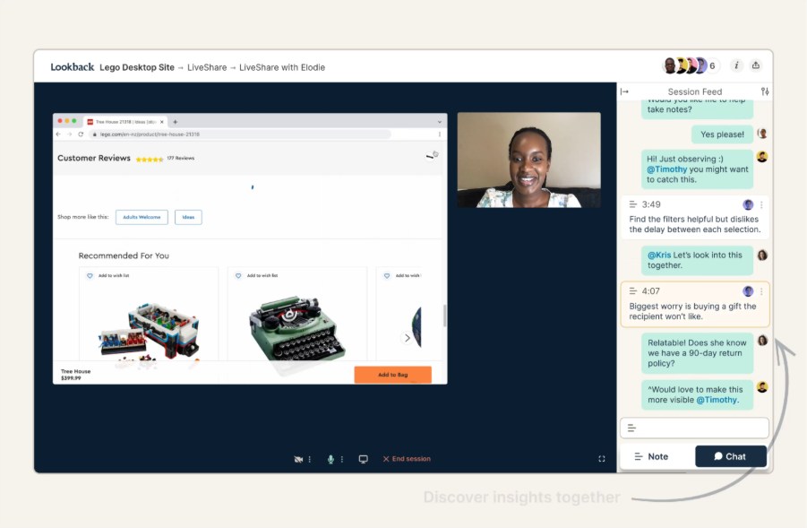Viewport: 807px width, 528px height.
Task: Click the Adults Welcome tag button
Action: tap(142, 217)
